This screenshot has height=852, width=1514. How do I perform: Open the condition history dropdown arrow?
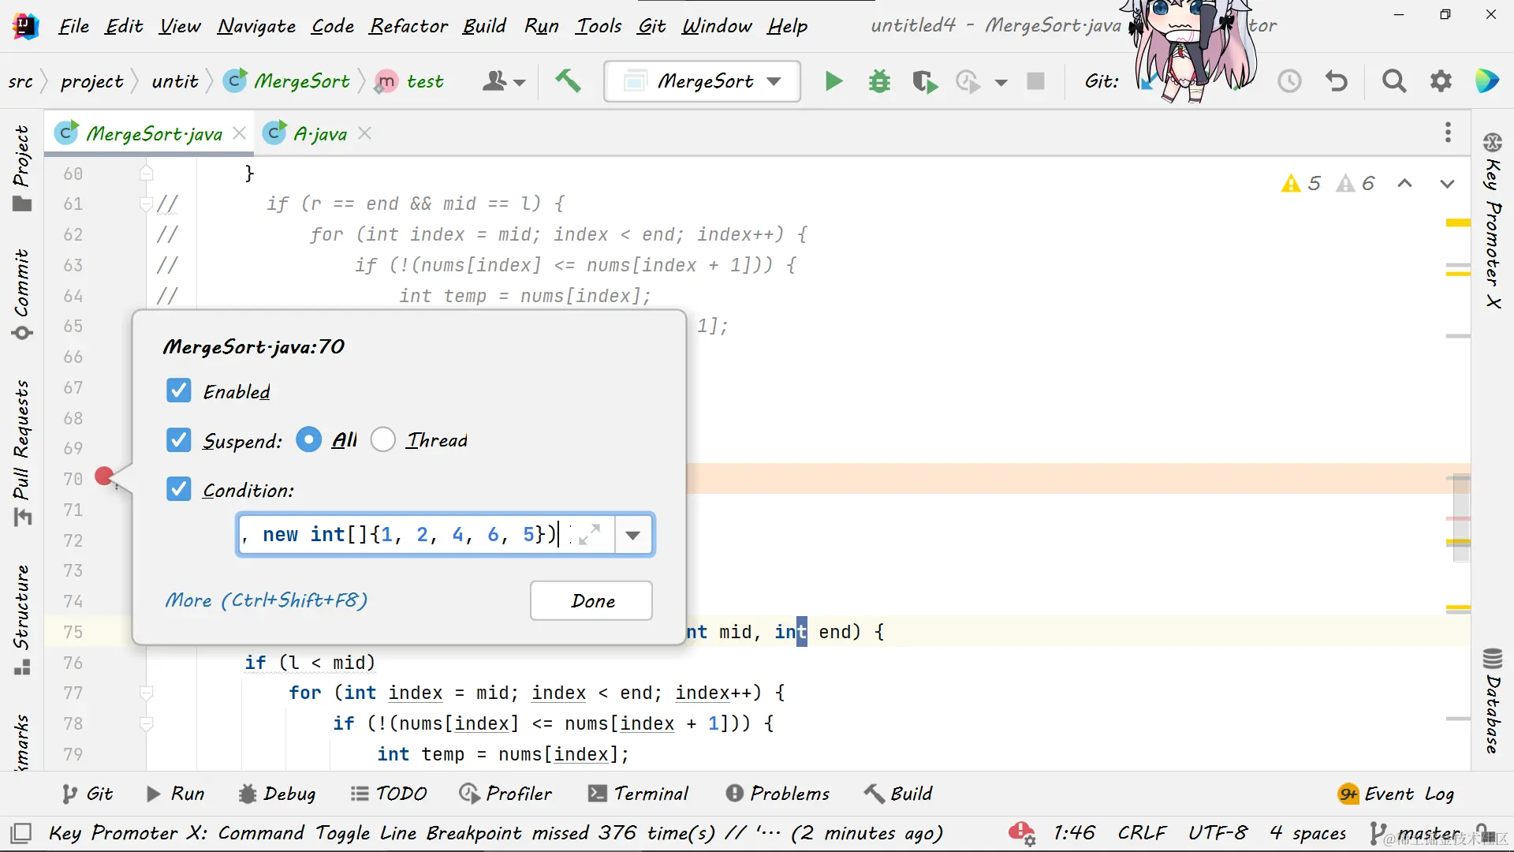632,536
